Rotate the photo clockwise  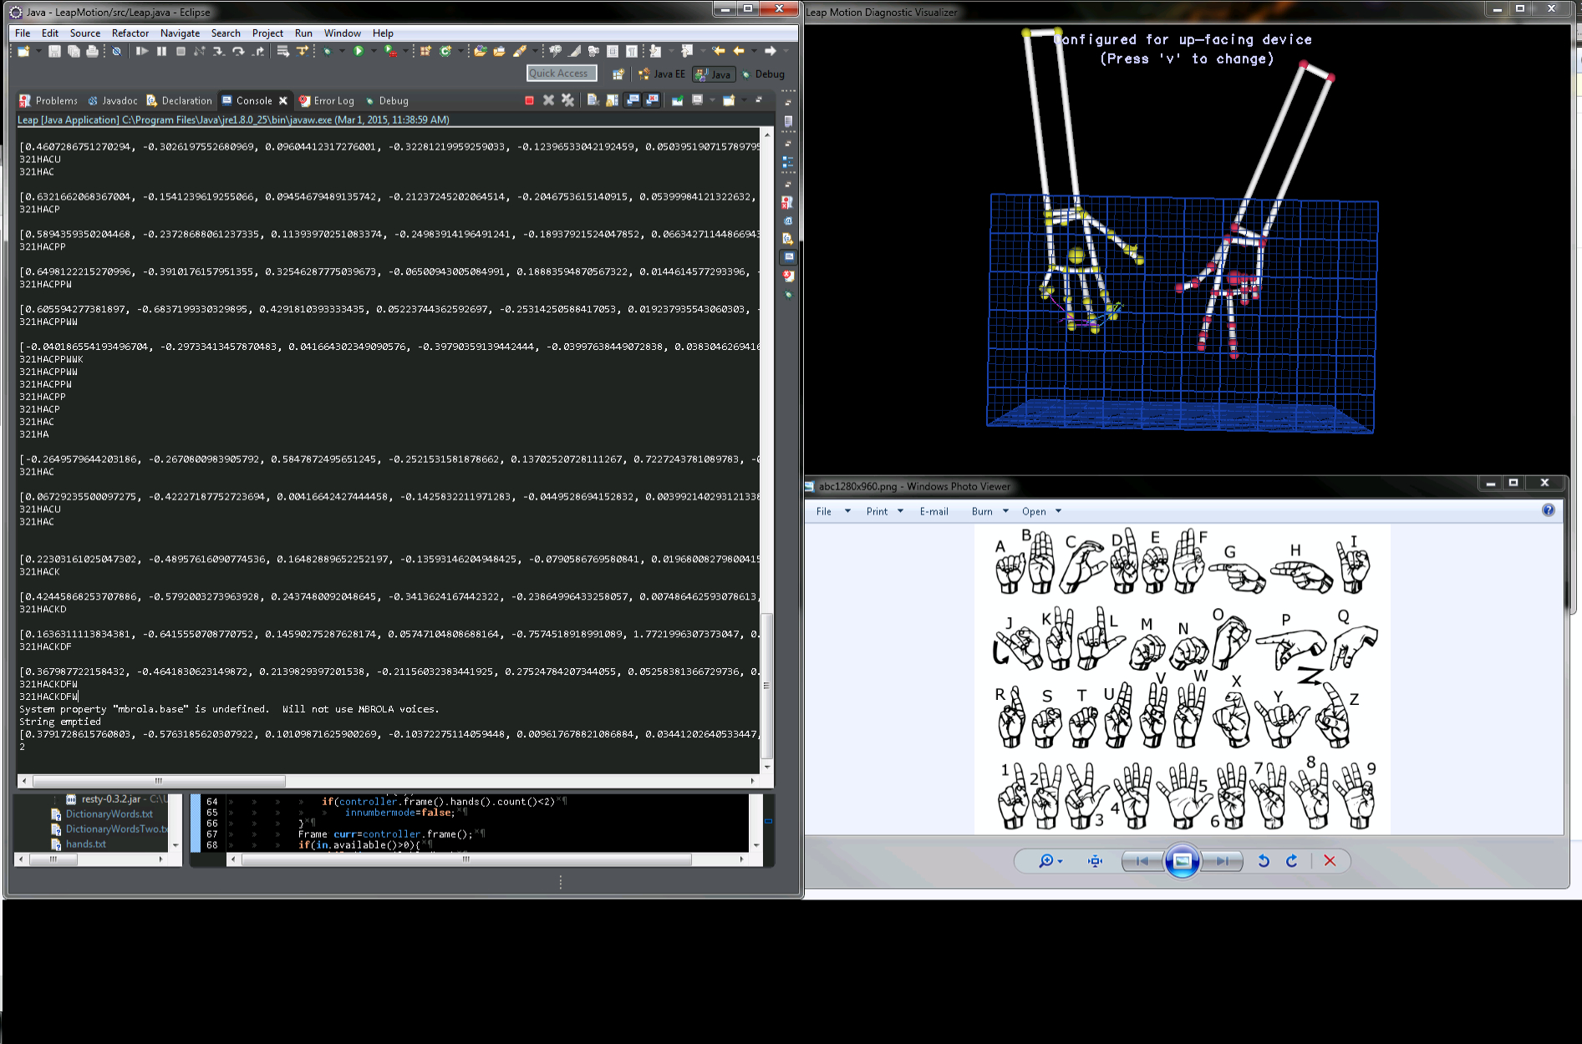pos(1291,861)
